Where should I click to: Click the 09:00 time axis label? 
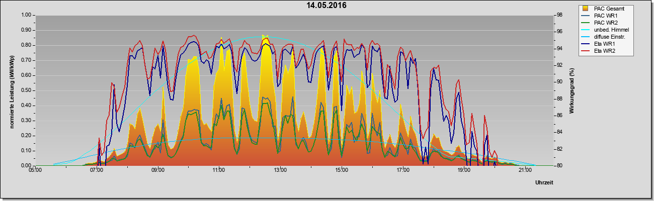[157, 170]
